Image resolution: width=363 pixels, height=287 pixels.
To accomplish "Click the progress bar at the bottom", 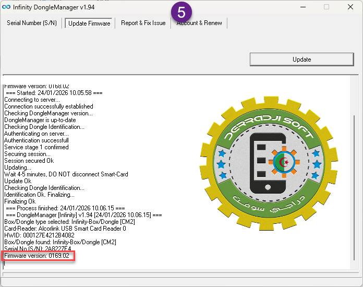I will 180,274.
